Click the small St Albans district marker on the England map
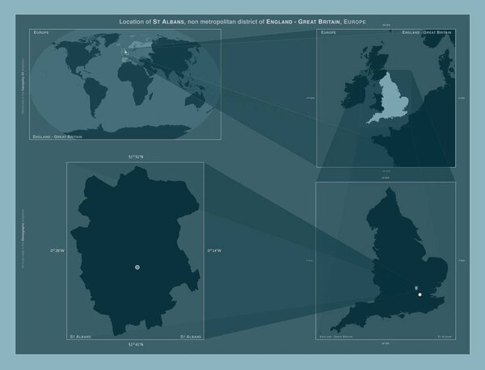 416,288
